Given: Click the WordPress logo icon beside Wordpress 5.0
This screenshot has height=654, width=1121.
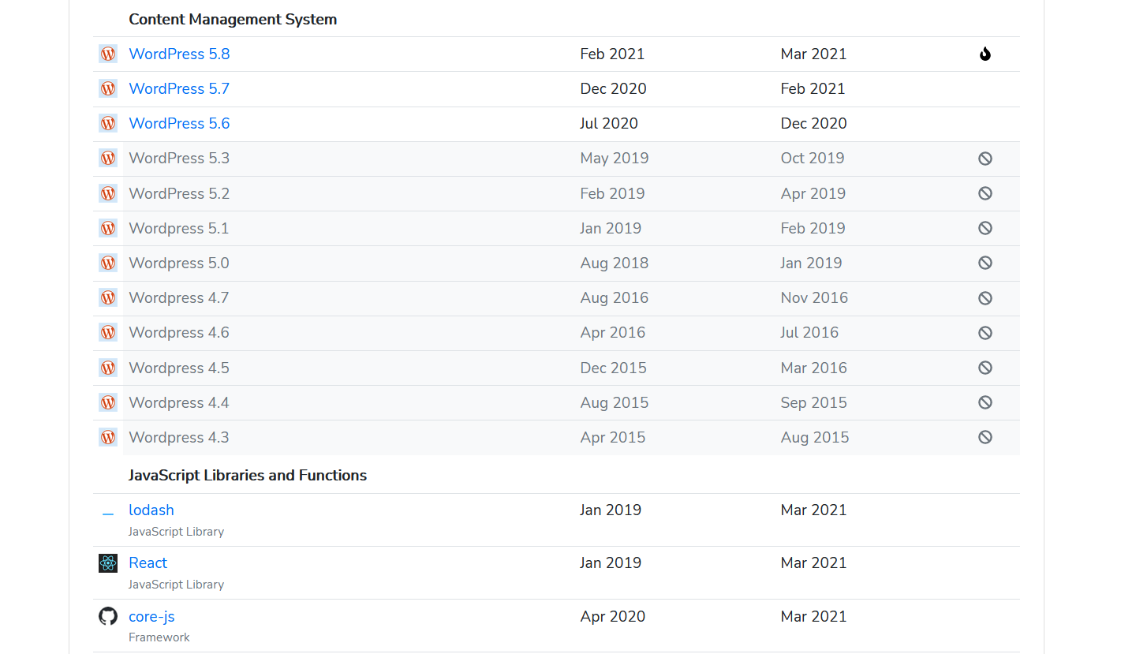Looking at the screenshot, I should [108, 263].
